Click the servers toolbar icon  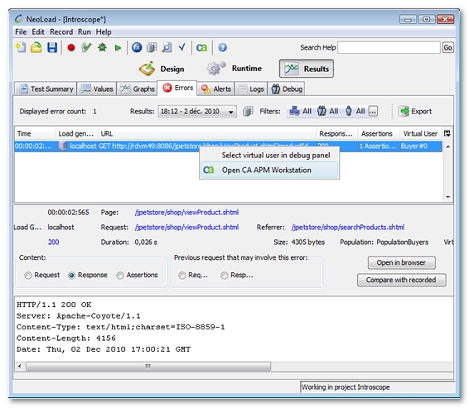tap(152, 47)
